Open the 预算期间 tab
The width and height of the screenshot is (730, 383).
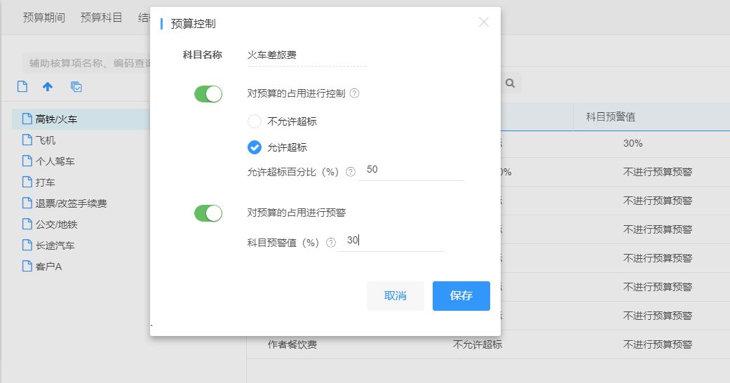(x=43, y=18)
